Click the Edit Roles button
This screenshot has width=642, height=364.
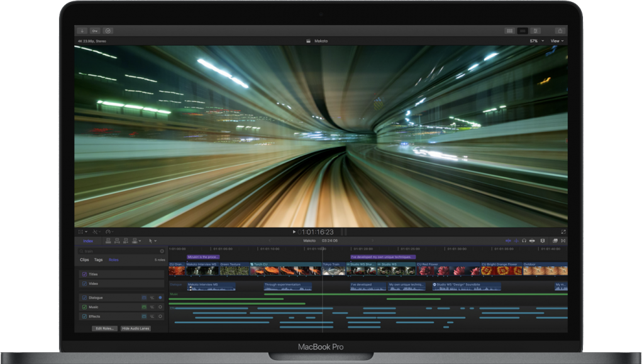click(x=104, y=328)
